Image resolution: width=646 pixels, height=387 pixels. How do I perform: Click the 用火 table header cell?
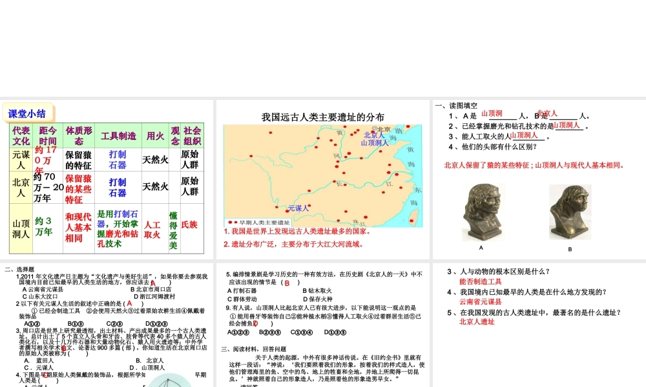pyautogui.click(x=155, y=135)
